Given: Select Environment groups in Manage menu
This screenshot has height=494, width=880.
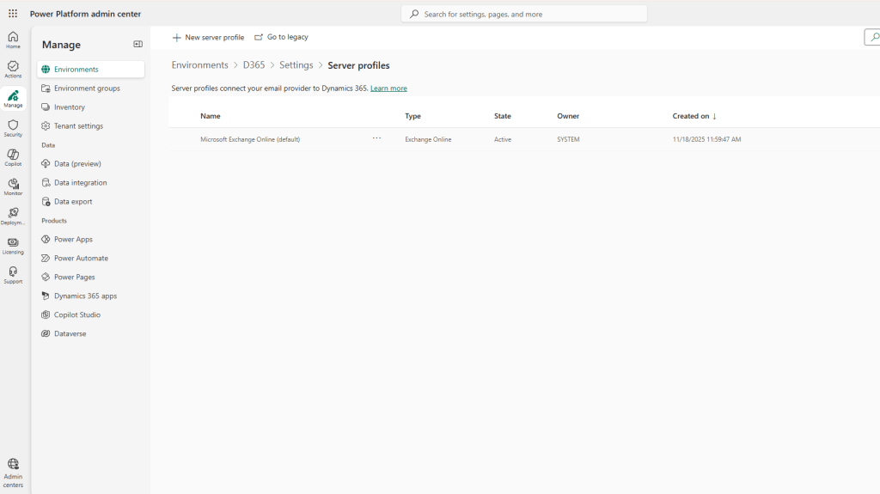Looking at the screenshot, I should 87,88.
